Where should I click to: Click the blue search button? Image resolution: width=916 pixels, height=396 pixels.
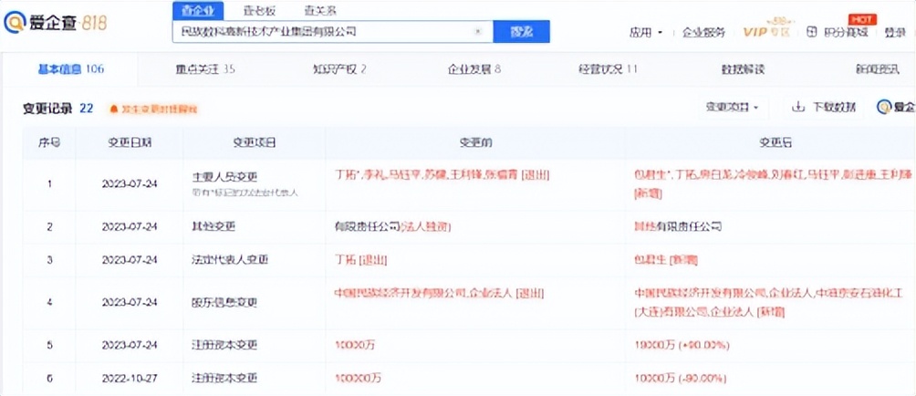[521, 32]
